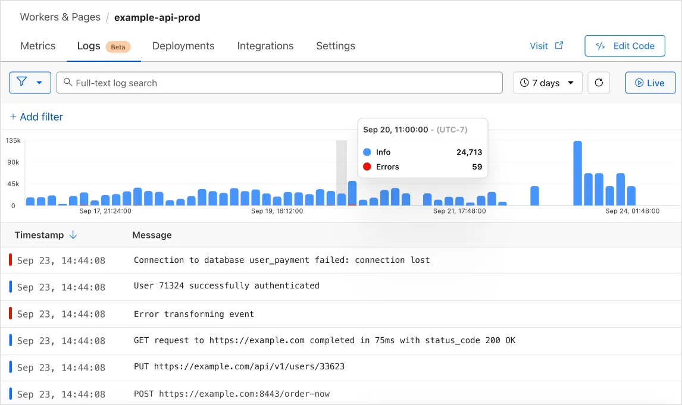Select the tallest histogram bar on the chart

point(577,172)
